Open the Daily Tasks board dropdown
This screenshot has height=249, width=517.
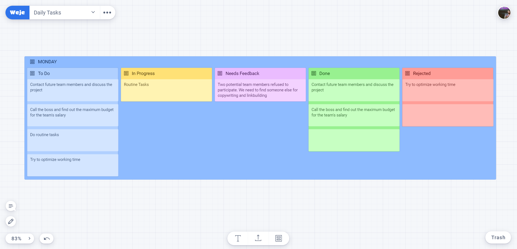pos(93,12)
